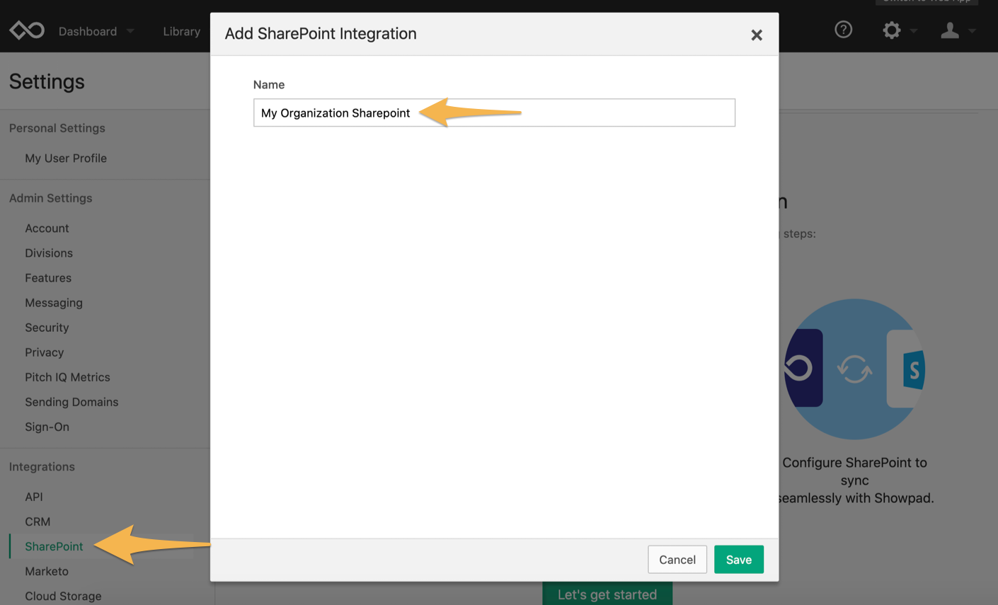This screenshot has width=998, height=605.
Task: Click the Add SharePoint Integration dialog title
Action: 321,33
